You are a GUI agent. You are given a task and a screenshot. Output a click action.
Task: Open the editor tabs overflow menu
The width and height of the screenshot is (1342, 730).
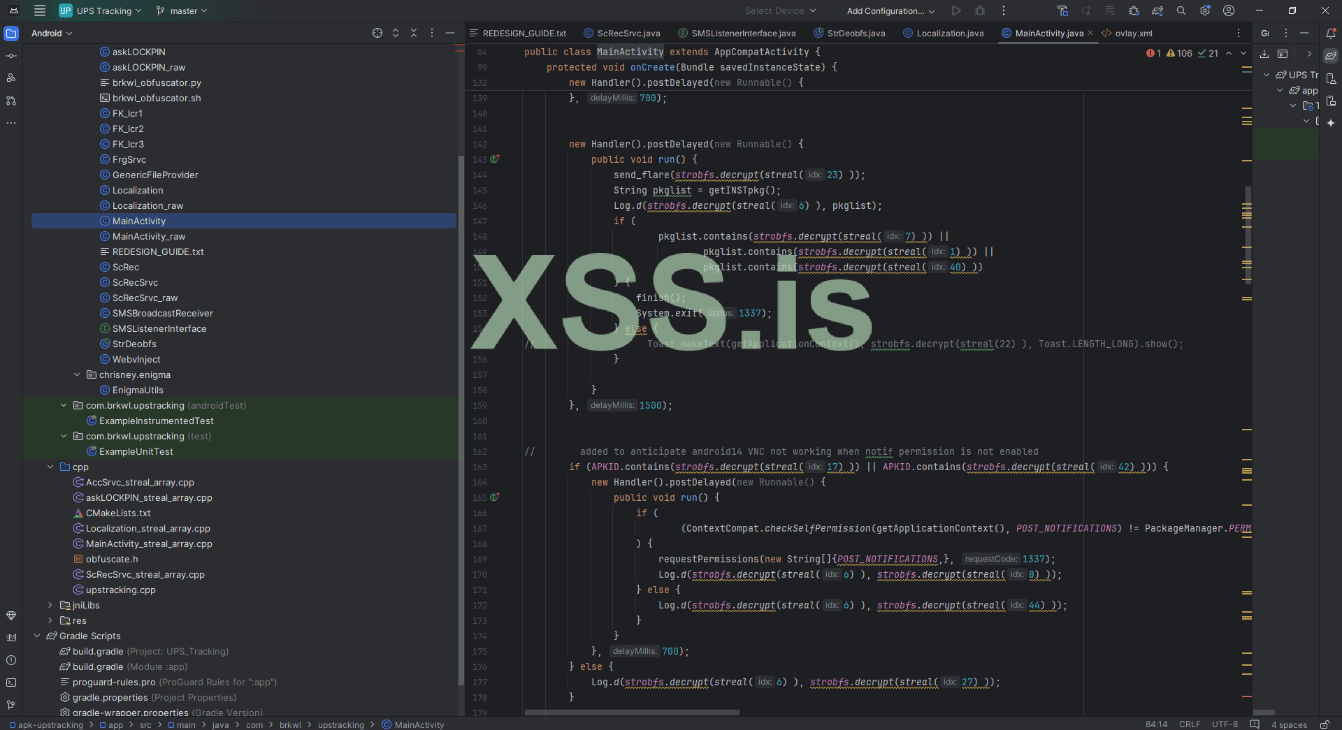point(1239,33)
